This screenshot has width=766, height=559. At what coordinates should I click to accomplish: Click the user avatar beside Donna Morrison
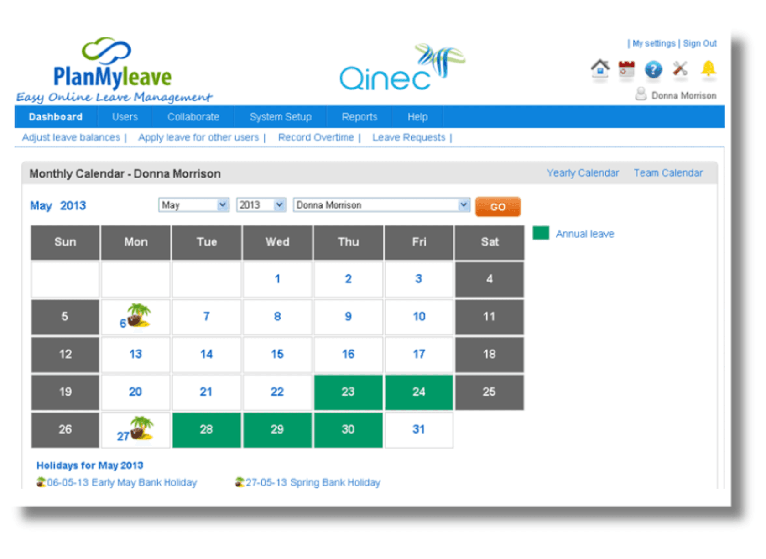[641, 94]
